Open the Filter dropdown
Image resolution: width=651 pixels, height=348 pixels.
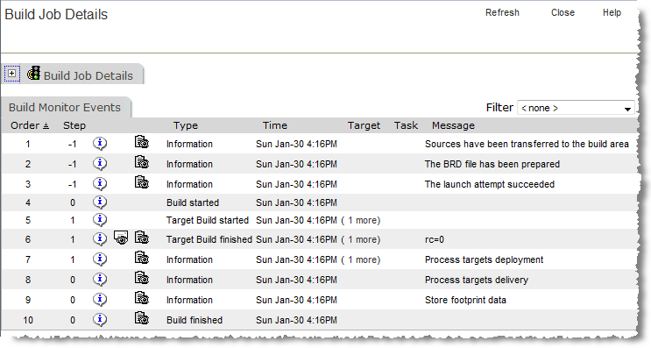576,108
